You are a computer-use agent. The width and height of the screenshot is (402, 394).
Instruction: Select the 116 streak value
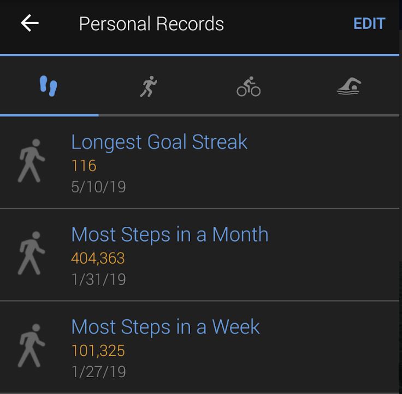[84, 166]
